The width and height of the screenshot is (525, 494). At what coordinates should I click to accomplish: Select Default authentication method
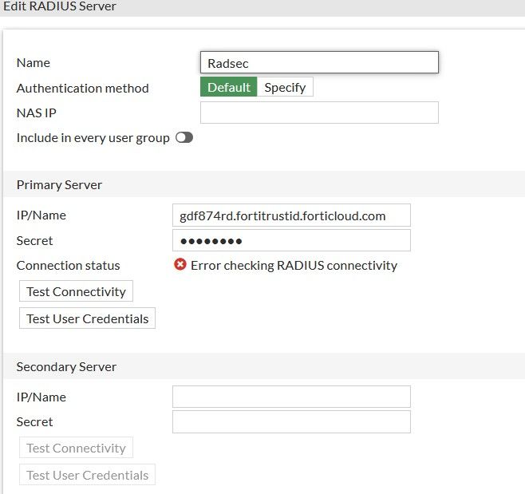[x=229, y=88]
